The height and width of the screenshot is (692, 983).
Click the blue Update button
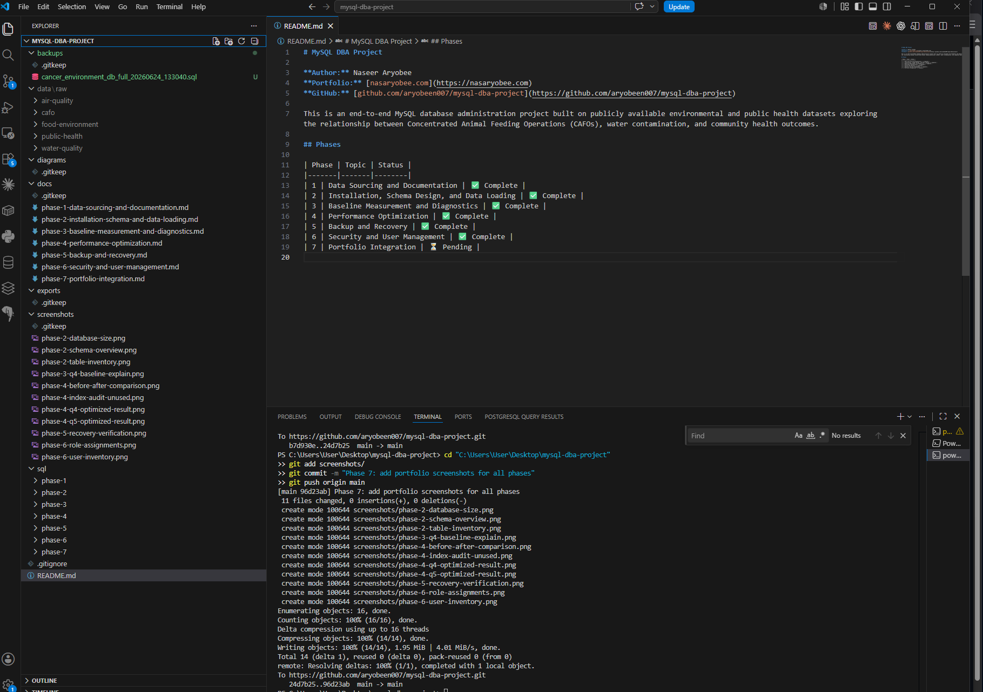[679, 6]
